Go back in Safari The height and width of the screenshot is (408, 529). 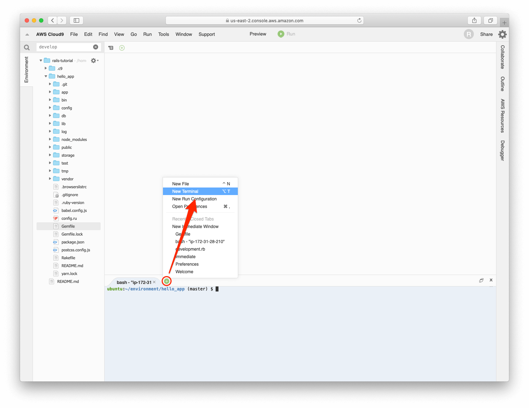pos(53,20)
